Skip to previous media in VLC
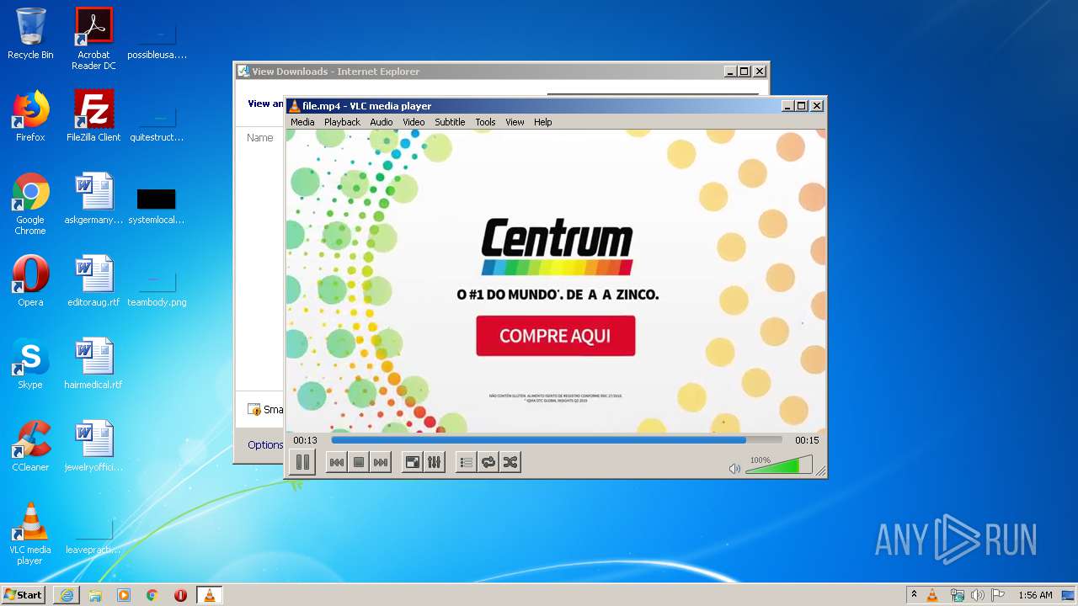The image size is (1078, 606). [x=336, y=462]
